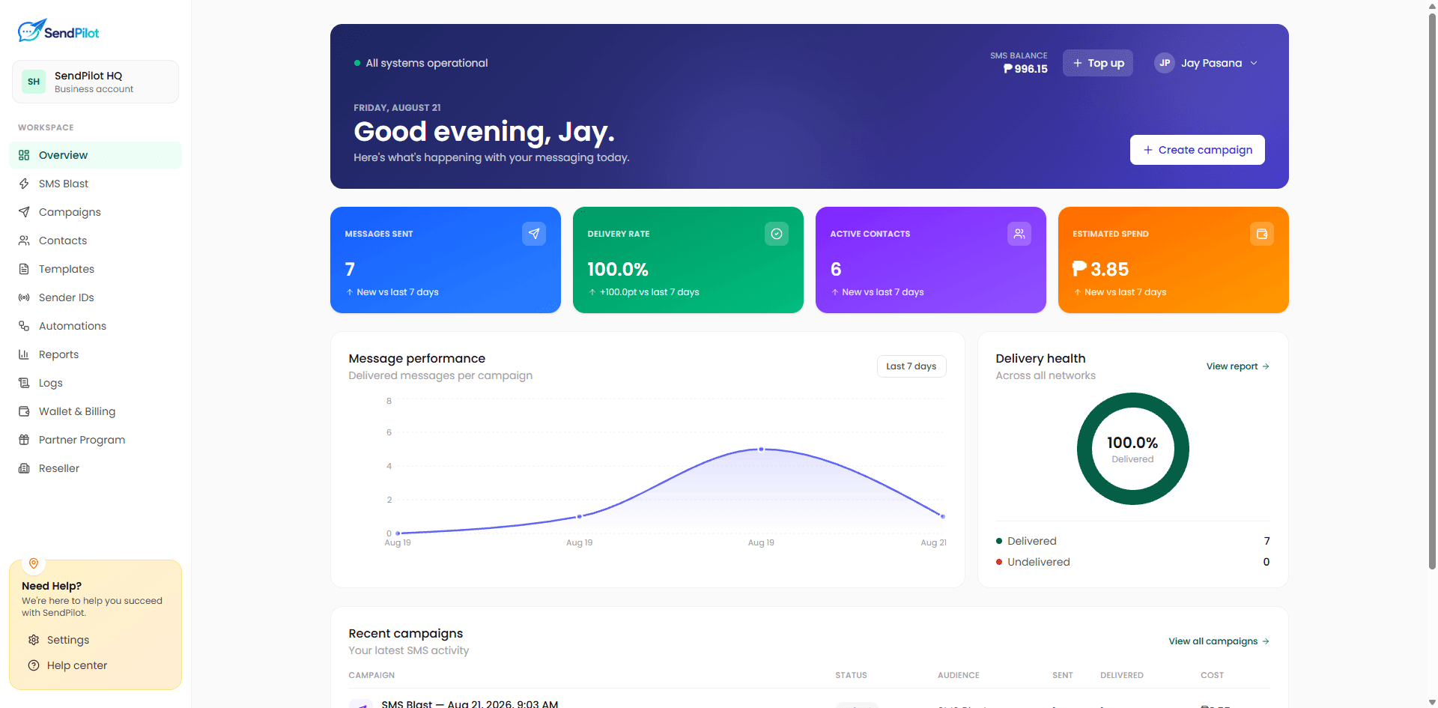Click the Reports bar chart icon
This screenshot has height=708, width=1438.
24,354
